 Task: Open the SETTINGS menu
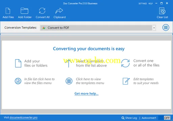tap(143, 4)
